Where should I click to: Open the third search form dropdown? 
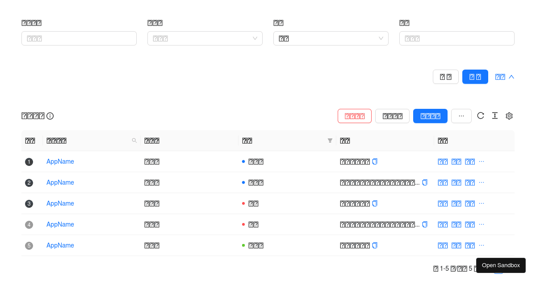[x=331, y=38]
